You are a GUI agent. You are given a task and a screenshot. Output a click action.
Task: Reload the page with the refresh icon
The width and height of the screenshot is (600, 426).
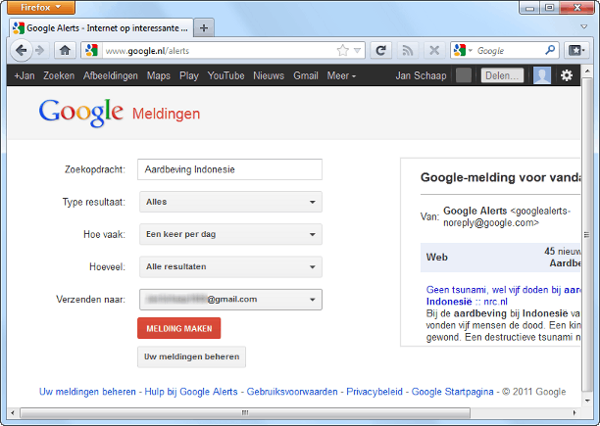coord(380,50)
